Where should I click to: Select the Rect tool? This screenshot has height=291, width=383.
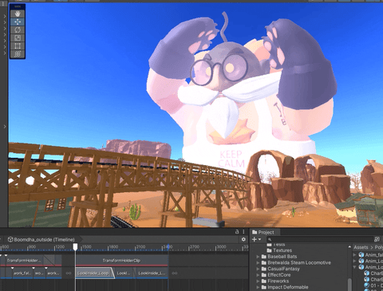click(x=18, y=46)
